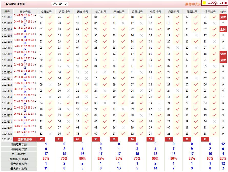
Task: Select issue number 2025110 in the table
Action: [x=7, y=72]
